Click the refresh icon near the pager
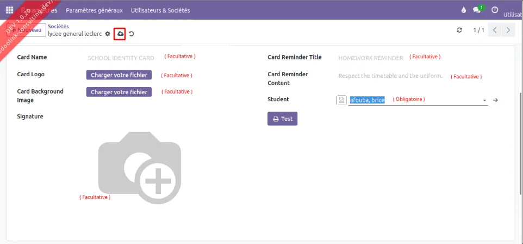This screenshot has width=523, height=244. coord(459,30)
